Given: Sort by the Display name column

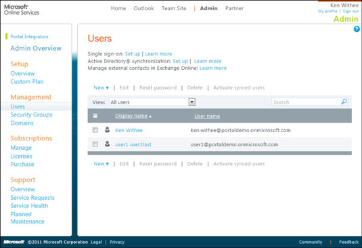Looking at the screenshot, I should [131, 116].
